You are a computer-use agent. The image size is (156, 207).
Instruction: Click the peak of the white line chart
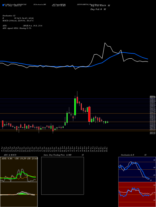pyautogui.click(x=105, y=43)
